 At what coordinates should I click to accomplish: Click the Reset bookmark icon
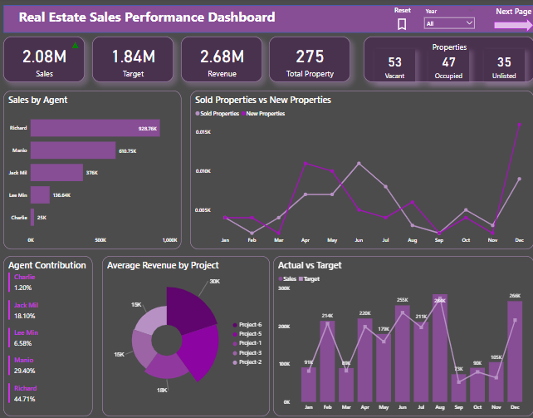coord(402,24)
